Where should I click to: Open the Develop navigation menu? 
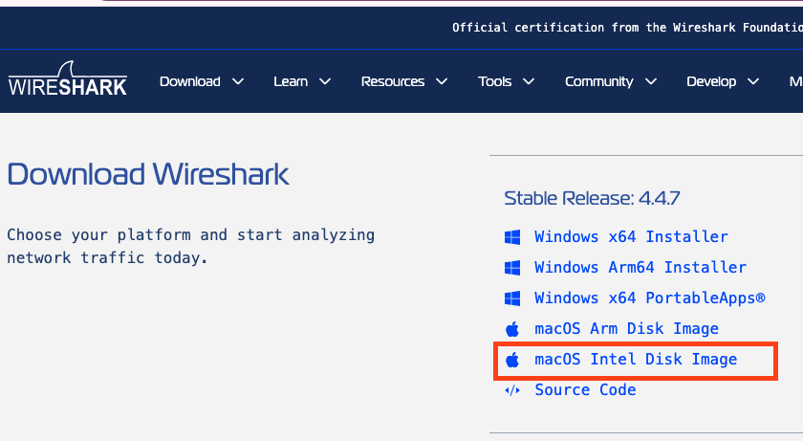tap(711, 81)
